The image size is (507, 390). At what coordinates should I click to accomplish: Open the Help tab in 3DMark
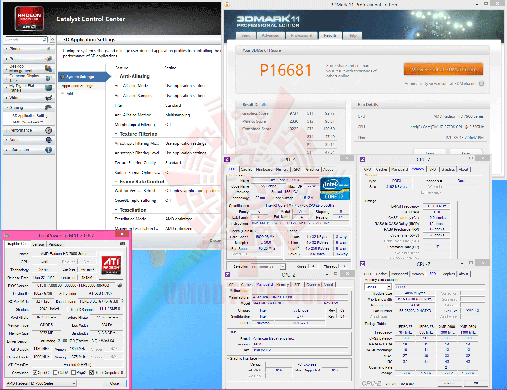click(x=352, y=35)
